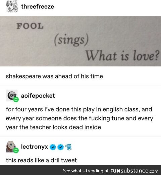The image size is (161, 175).
Task: Click 'this reads like a dril tweet' text
Action: [x=41, y=160]
